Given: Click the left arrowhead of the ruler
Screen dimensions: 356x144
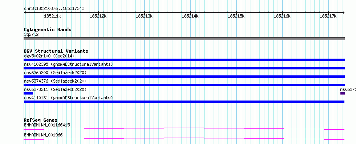Looking at the screenshot, I should click(25, 13).
